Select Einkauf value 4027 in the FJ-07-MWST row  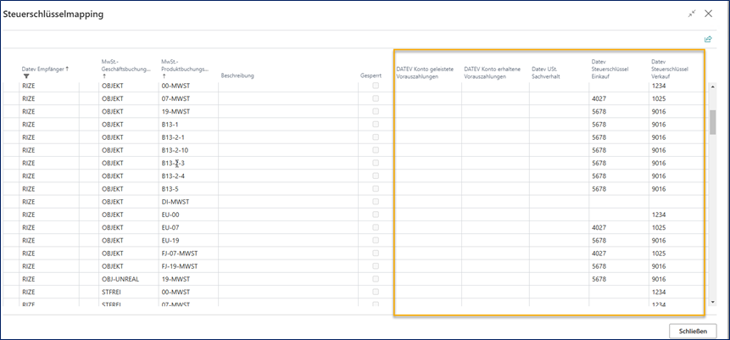[599, 253]
